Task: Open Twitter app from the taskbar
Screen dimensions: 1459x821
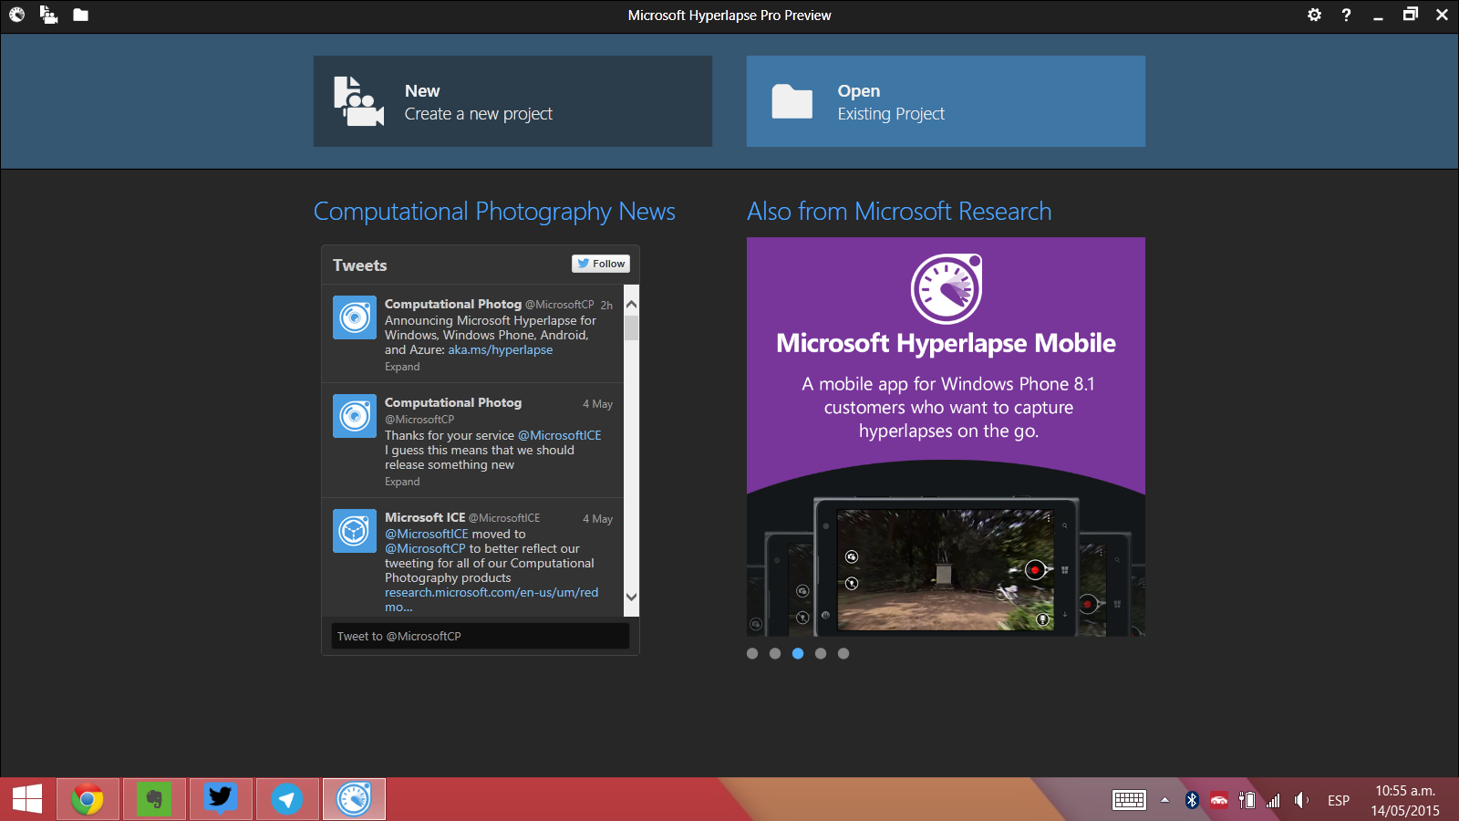Action: click(221, 800)
